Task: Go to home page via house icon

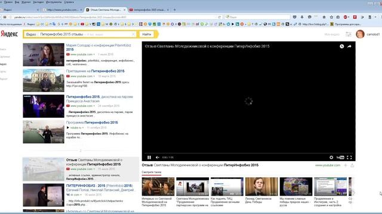Action: (x=324, y=17)
